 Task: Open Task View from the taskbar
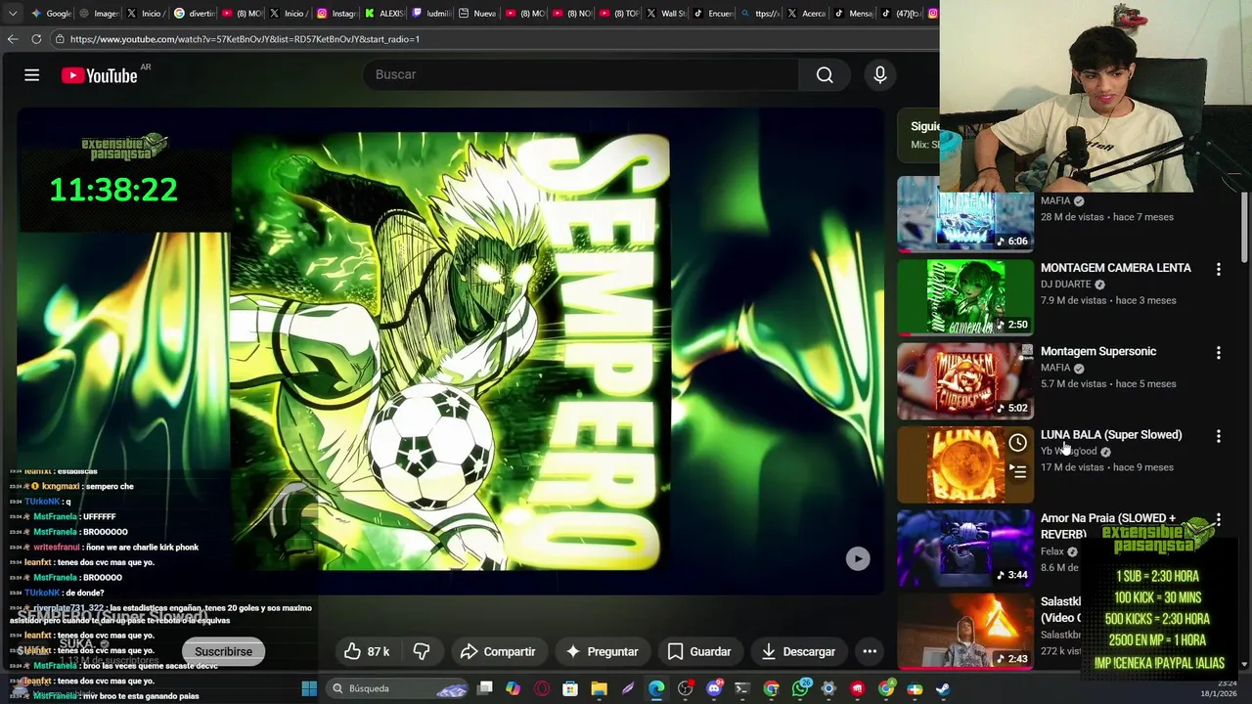(x=484, y=688)
